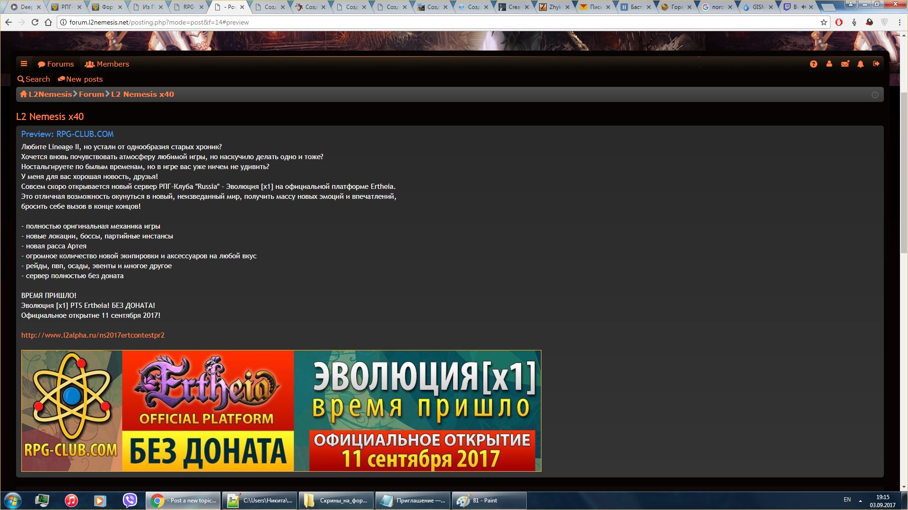Click the browser home icon
The width and height of the screenshot is (908, 510).
click(48, 22)
